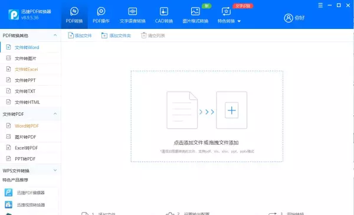Screen dimensions: 354x215
Task: Select 文件转图片 in sidebar
Action: click(x=31, y=58)
